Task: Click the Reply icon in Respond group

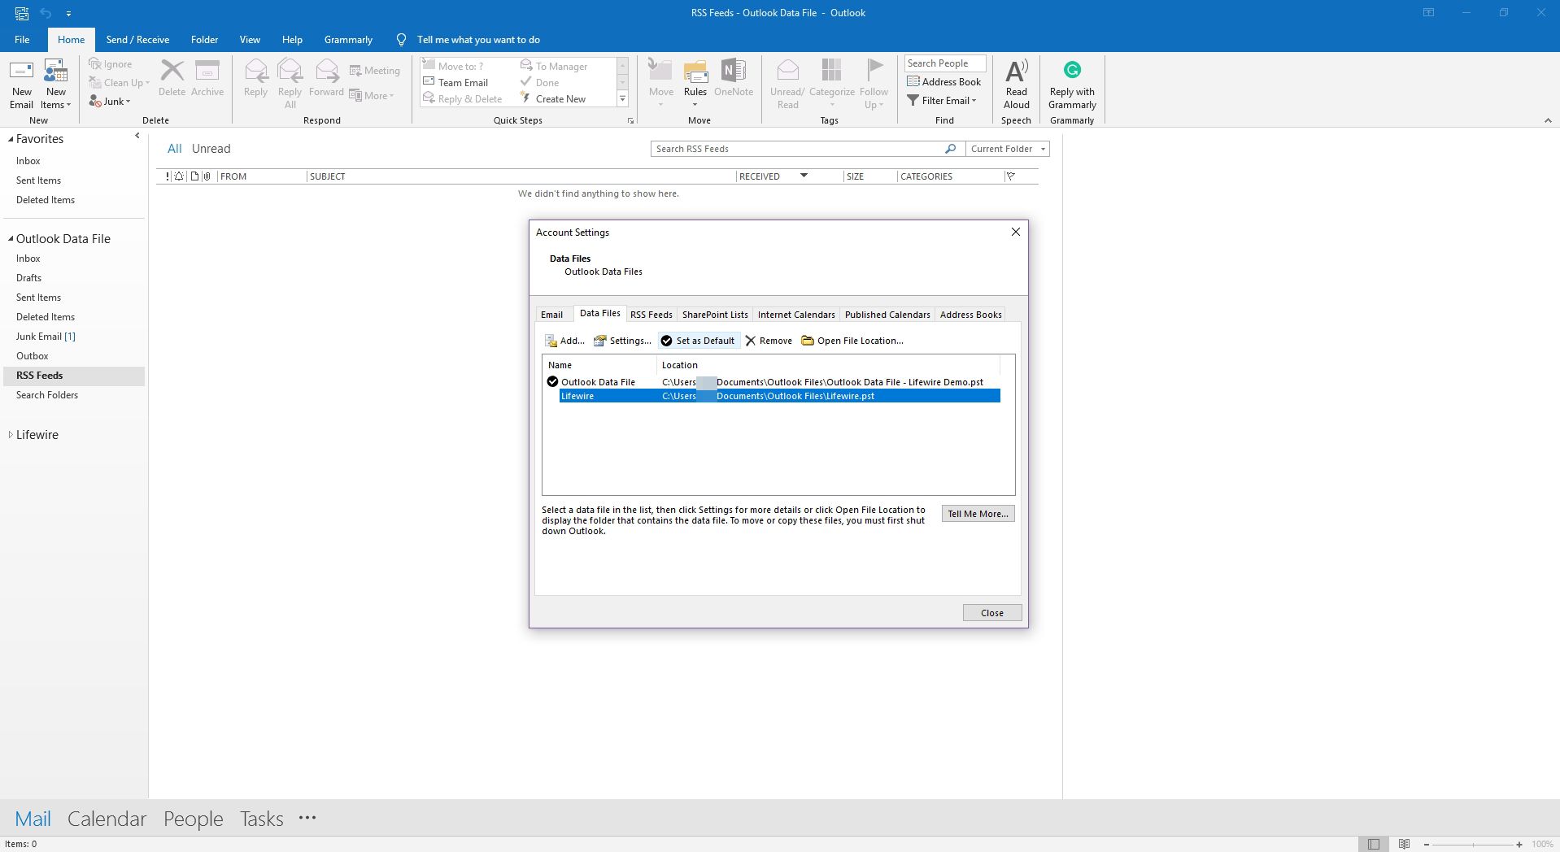Action: tap(255, 71)
